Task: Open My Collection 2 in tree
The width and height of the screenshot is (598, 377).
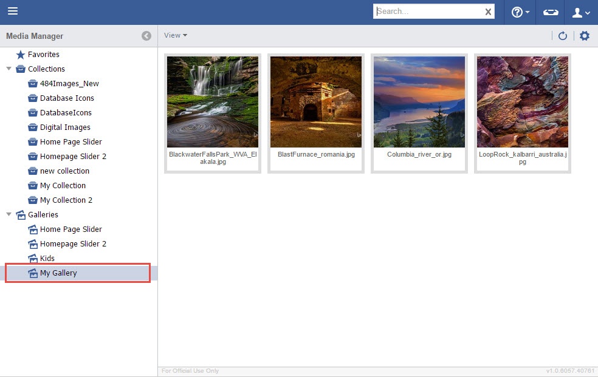Action: click(66, 200)
